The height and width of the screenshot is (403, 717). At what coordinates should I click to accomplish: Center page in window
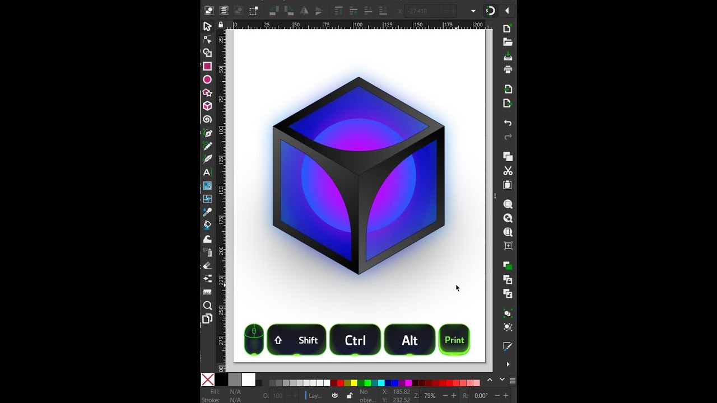click(x=508, y=246)
